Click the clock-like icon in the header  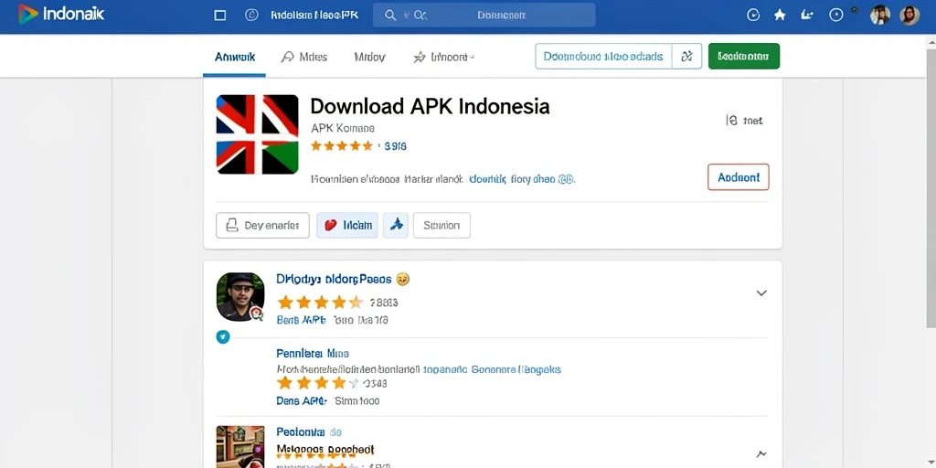(x=753, y=16)
